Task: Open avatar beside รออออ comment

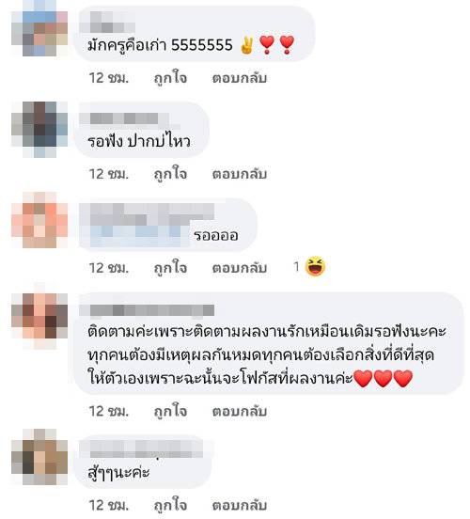Action: 39,220
